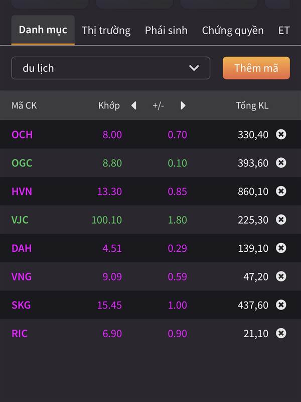Click right arrow beside +/- column

click(183, 106)
